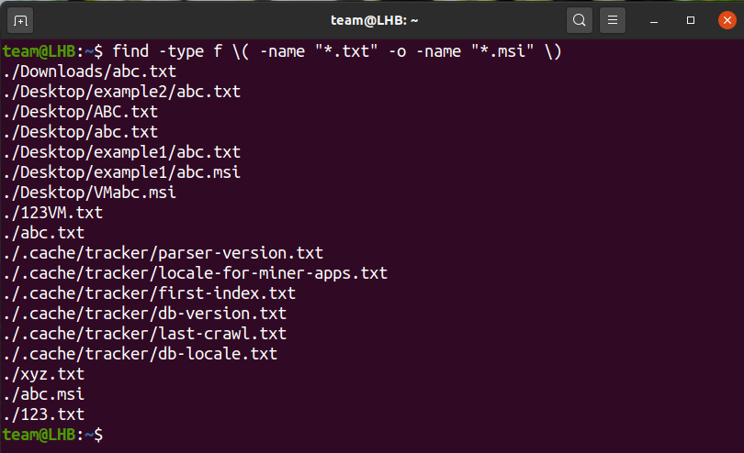Click the ./Desktop/ABC.txt result

80,111
